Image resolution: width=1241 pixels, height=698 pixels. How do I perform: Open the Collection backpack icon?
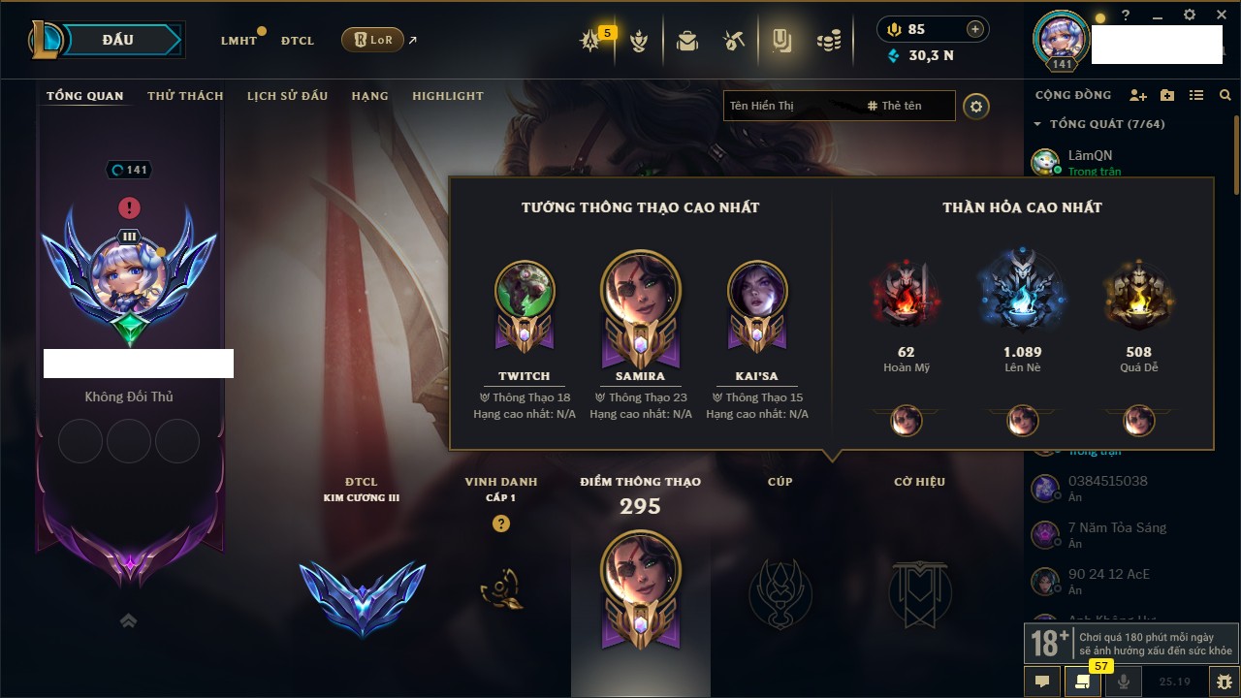687,41
